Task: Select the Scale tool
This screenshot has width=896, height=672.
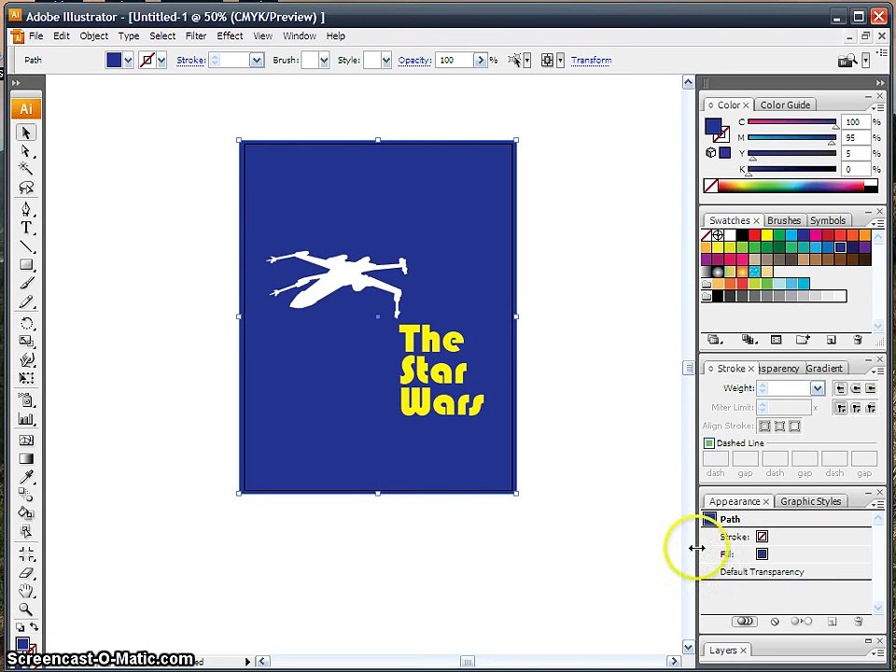Action: [x=26, y=342]
